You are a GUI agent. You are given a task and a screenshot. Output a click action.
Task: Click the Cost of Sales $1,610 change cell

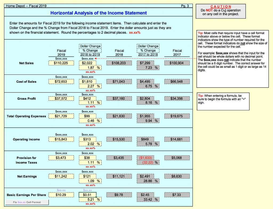point(88,81)
